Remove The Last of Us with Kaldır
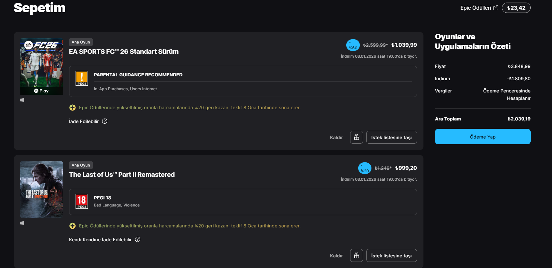552x268 pixels. click(336, 256)
